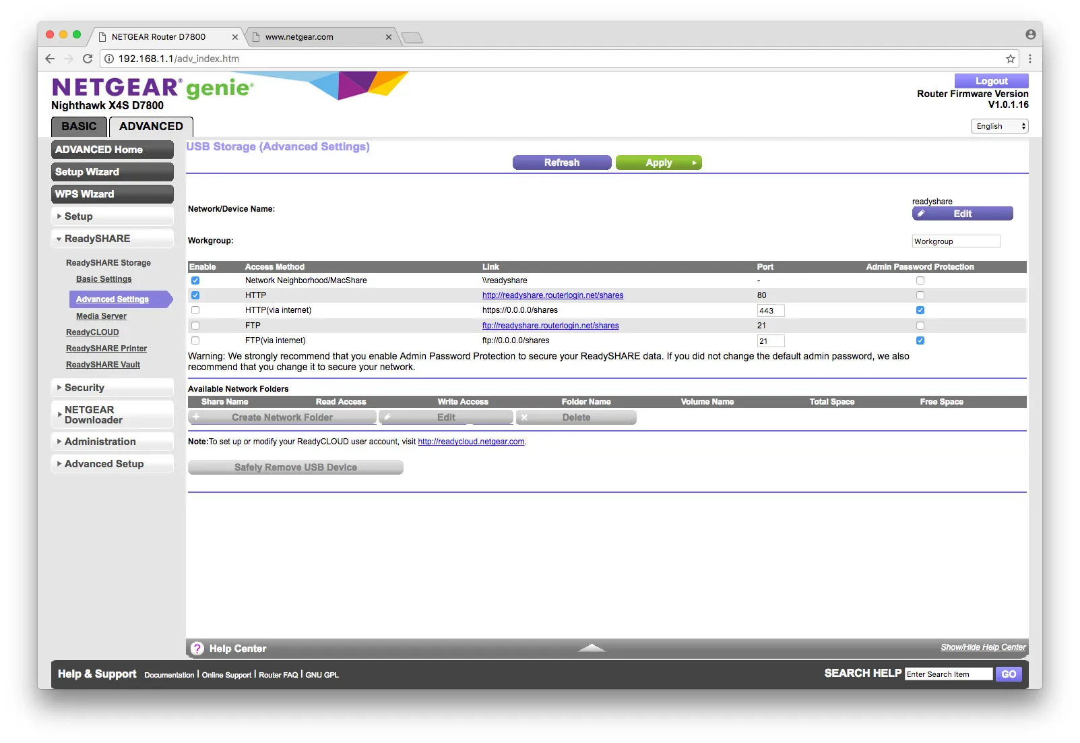The width and height of the screenshot is (1080, 743).
Task: Open the Setup Wizard
Action: (112, 172)
